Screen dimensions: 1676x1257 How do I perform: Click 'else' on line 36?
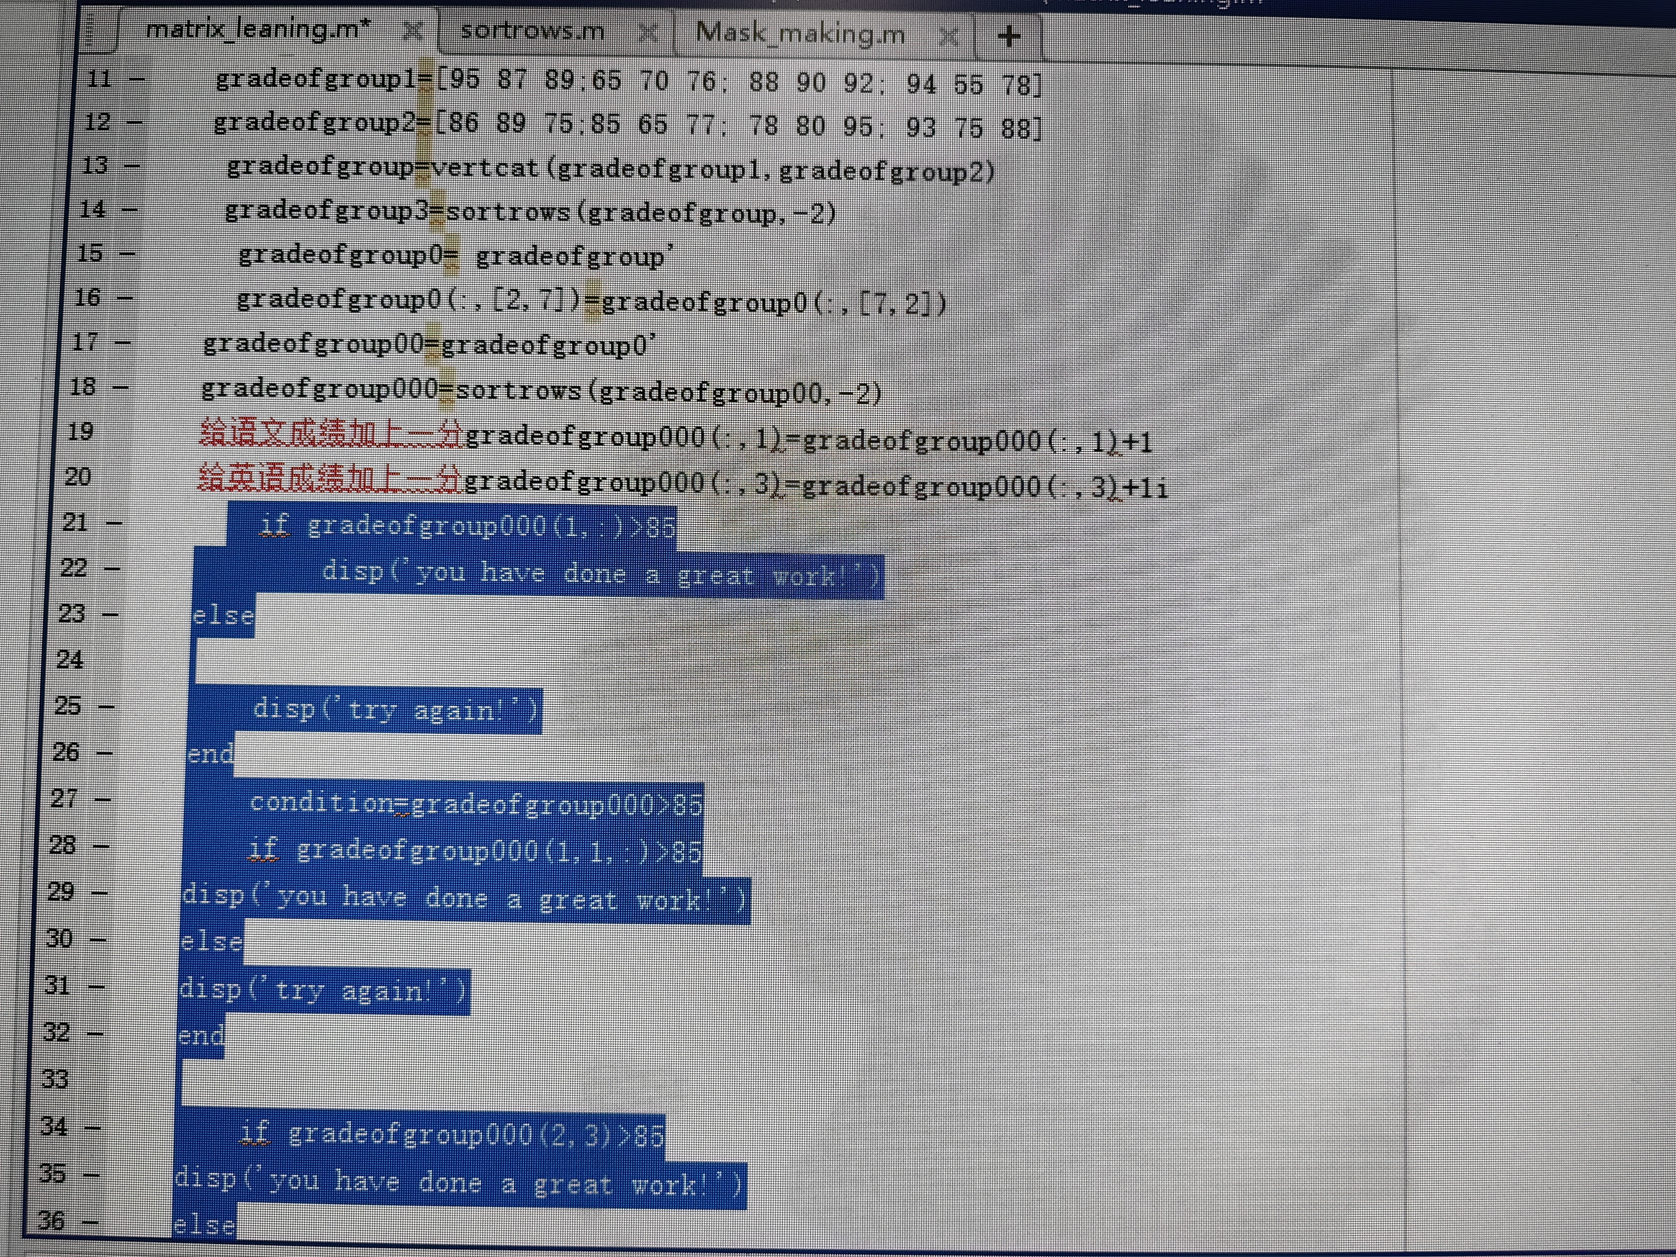pos(205,1224)
